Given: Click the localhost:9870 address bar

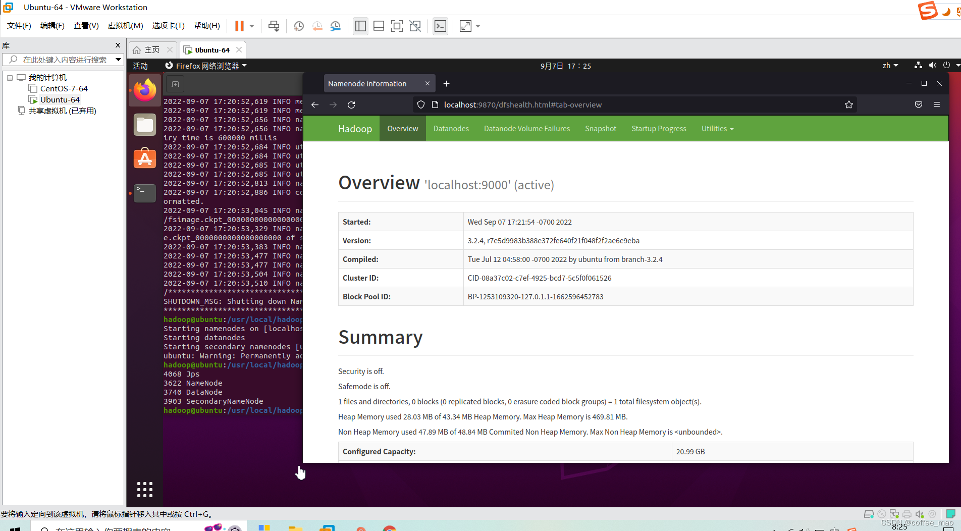Looking at the screenshot, I should click(x=636, y=105).
